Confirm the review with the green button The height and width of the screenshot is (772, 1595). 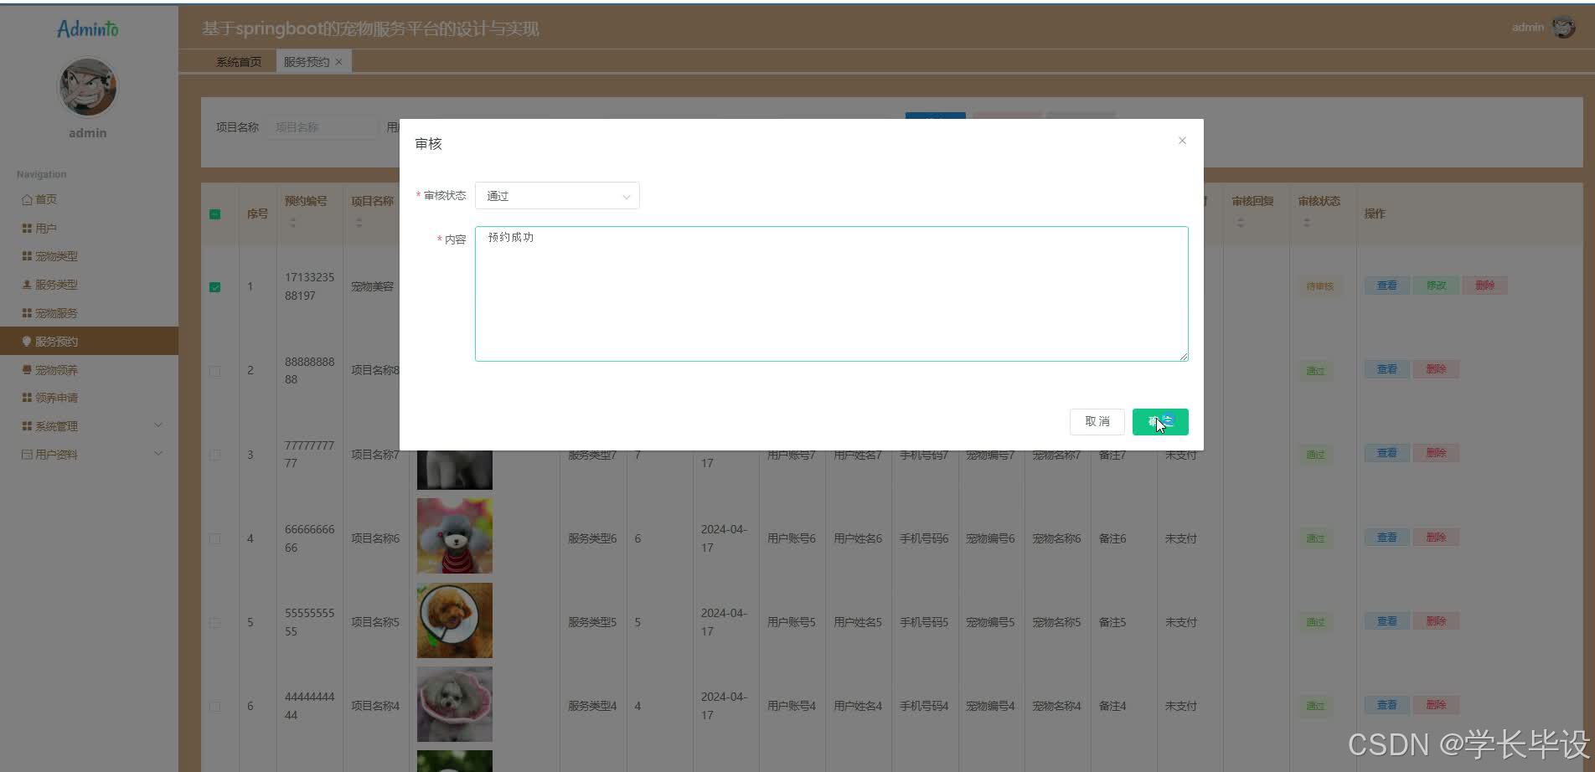point(1160,422)
